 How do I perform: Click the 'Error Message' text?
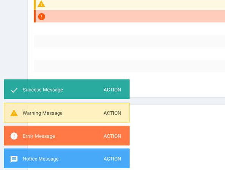click(x=39, y=136)
